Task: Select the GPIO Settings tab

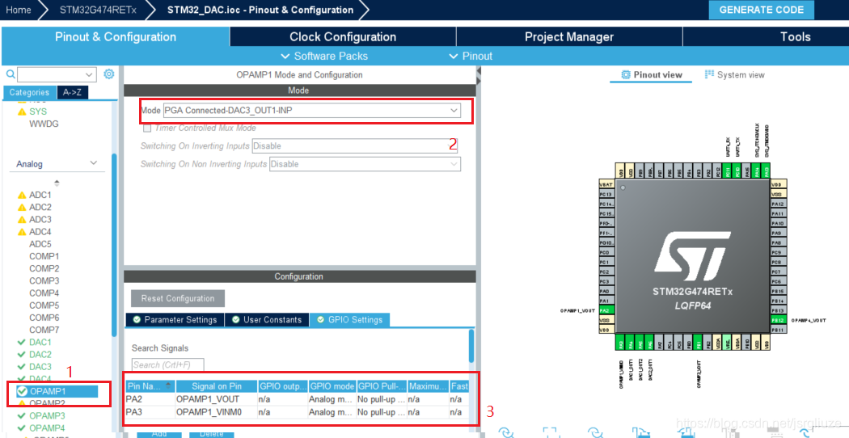Action: pyautogui.click(x=349, y=320)
